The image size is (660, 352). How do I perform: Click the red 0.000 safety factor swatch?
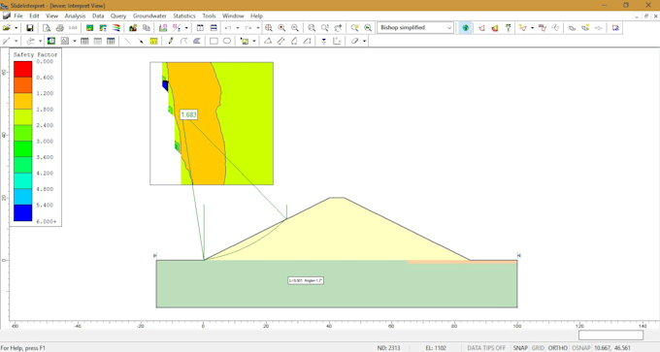coord(22,69)
